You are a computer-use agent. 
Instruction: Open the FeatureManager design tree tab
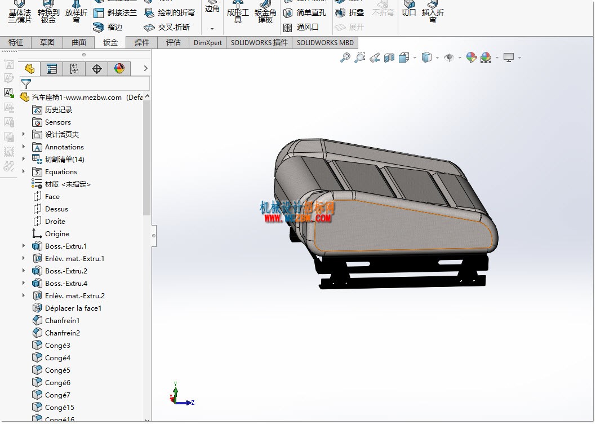(30, 69)
